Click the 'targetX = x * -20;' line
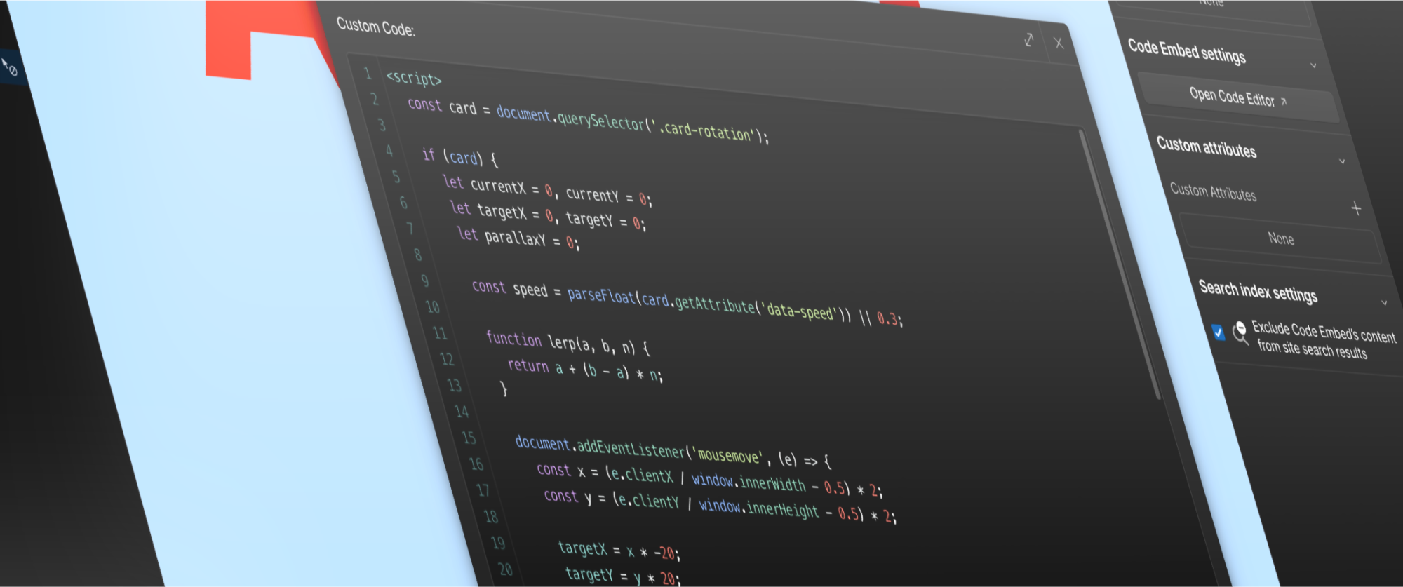The image size is (1403, 587). tap(619, 551)
